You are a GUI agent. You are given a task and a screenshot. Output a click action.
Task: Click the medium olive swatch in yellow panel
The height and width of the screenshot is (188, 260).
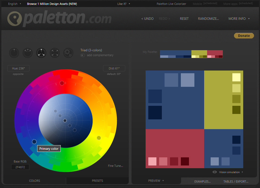[236, 99]
